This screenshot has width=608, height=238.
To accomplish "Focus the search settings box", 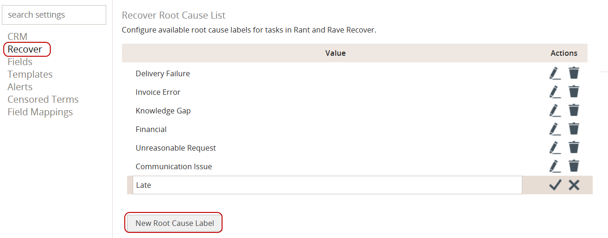I will [x=54, y=15].
